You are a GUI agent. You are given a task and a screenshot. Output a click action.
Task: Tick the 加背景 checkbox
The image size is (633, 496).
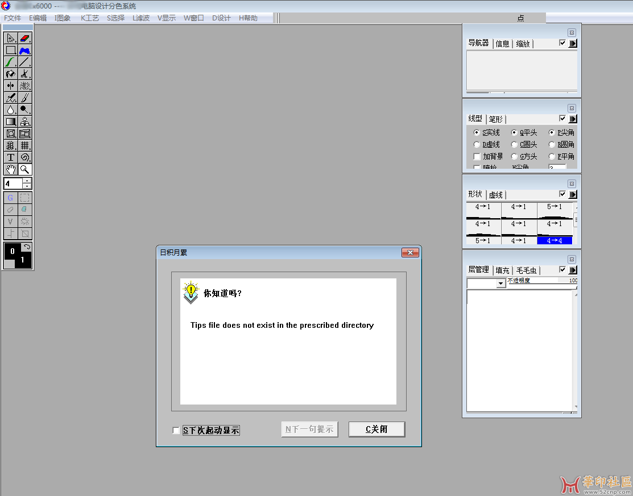(x=477, y=157)
